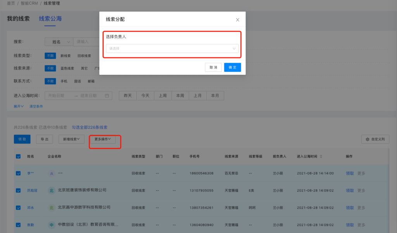The width and height of the screenshot is (397, 233).
Task: Click the avatar icon for 北京画中游数字科技有限公司
Action: [x=51, y=208]
